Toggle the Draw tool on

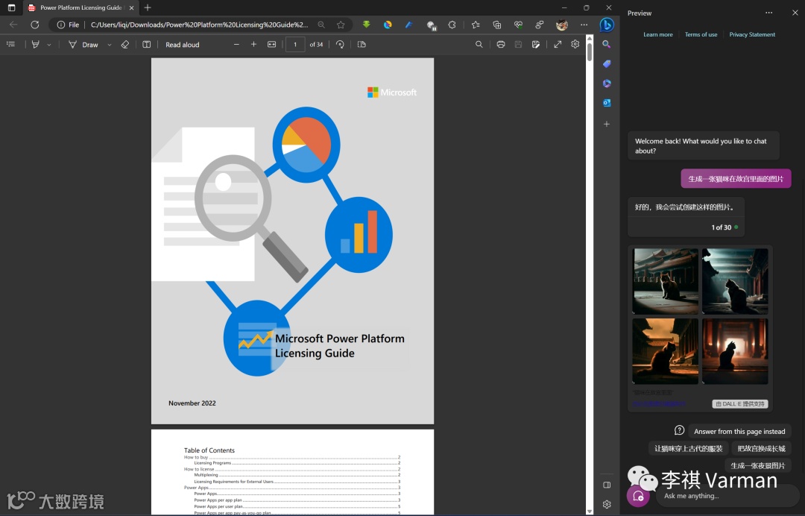pyautogui.click(x=83, y=45)
